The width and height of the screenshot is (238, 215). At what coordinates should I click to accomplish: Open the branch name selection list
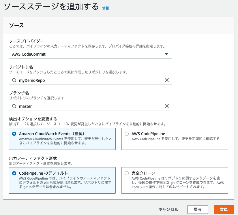click(87, 106)
